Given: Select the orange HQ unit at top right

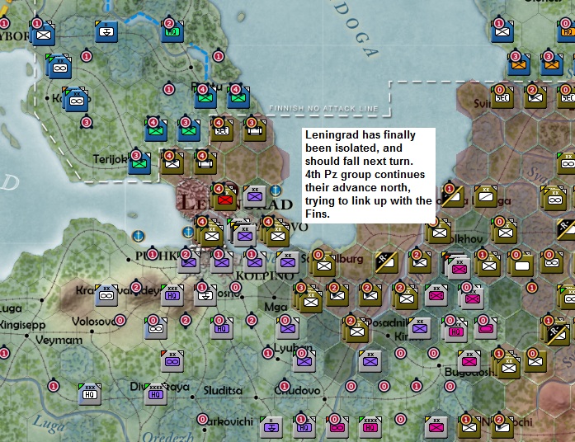Looking at the screenshot, I should (567, 31).
